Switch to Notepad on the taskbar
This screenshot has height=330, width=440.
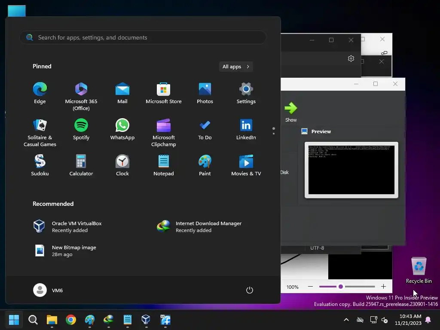coord(127,320)
